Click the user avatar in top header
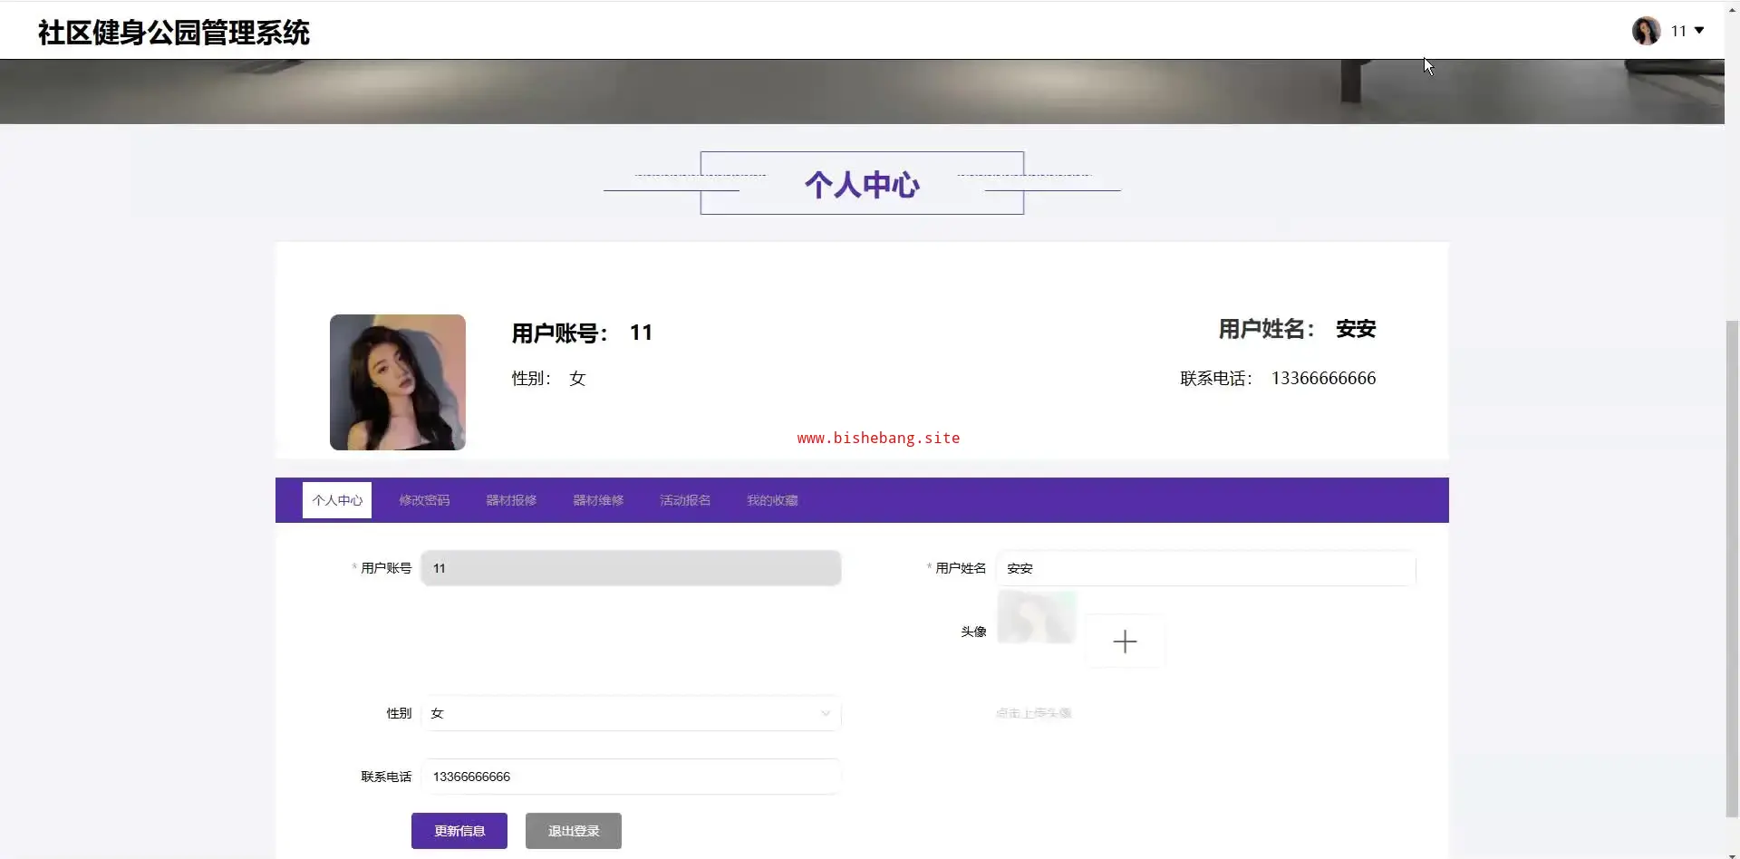The height and width of the screenshot is (859, 1740). coord(1646,31)
